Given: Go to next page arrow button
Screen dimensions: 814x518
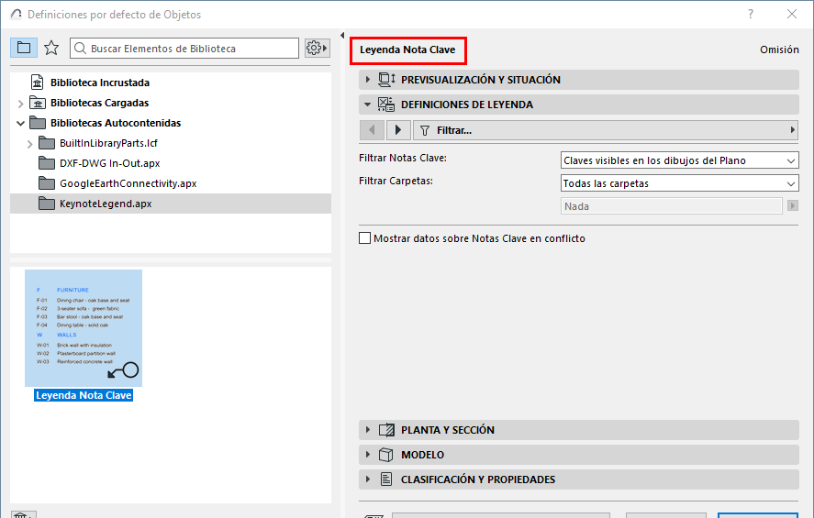Looking at the screenshot, I should (398, 130).
